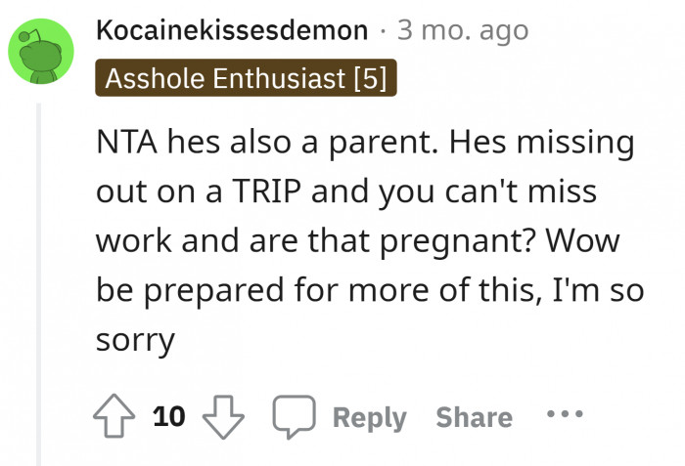
Task: Collapse the thread using the vertical line
Action: pos(39,283)
